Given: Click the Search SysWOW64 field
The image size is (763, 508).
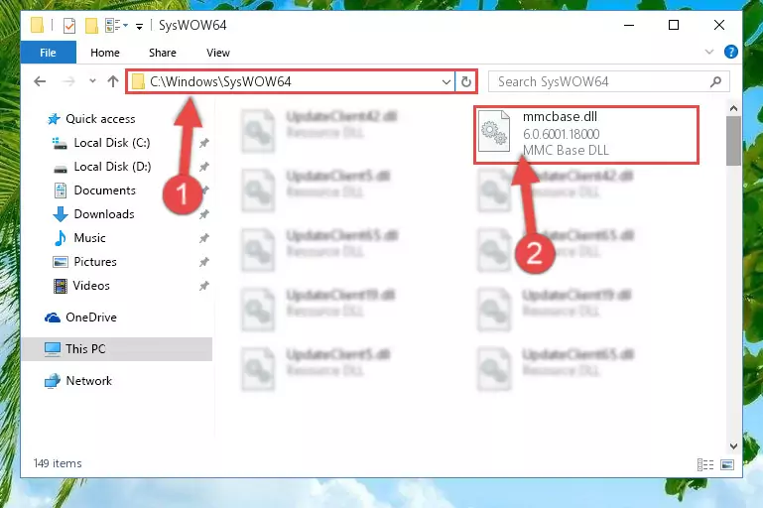Looking at the screenshot, I should [609, 81].
